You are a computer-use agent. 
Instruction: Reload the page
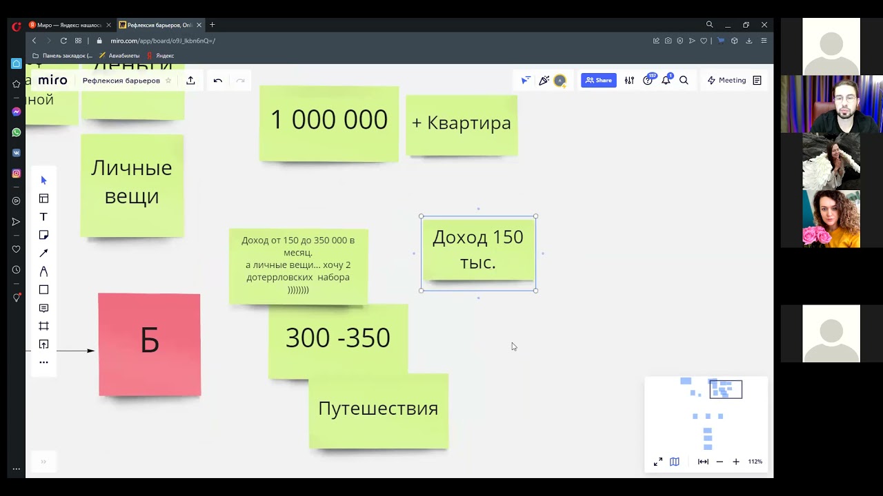click(x=63, y=41)
